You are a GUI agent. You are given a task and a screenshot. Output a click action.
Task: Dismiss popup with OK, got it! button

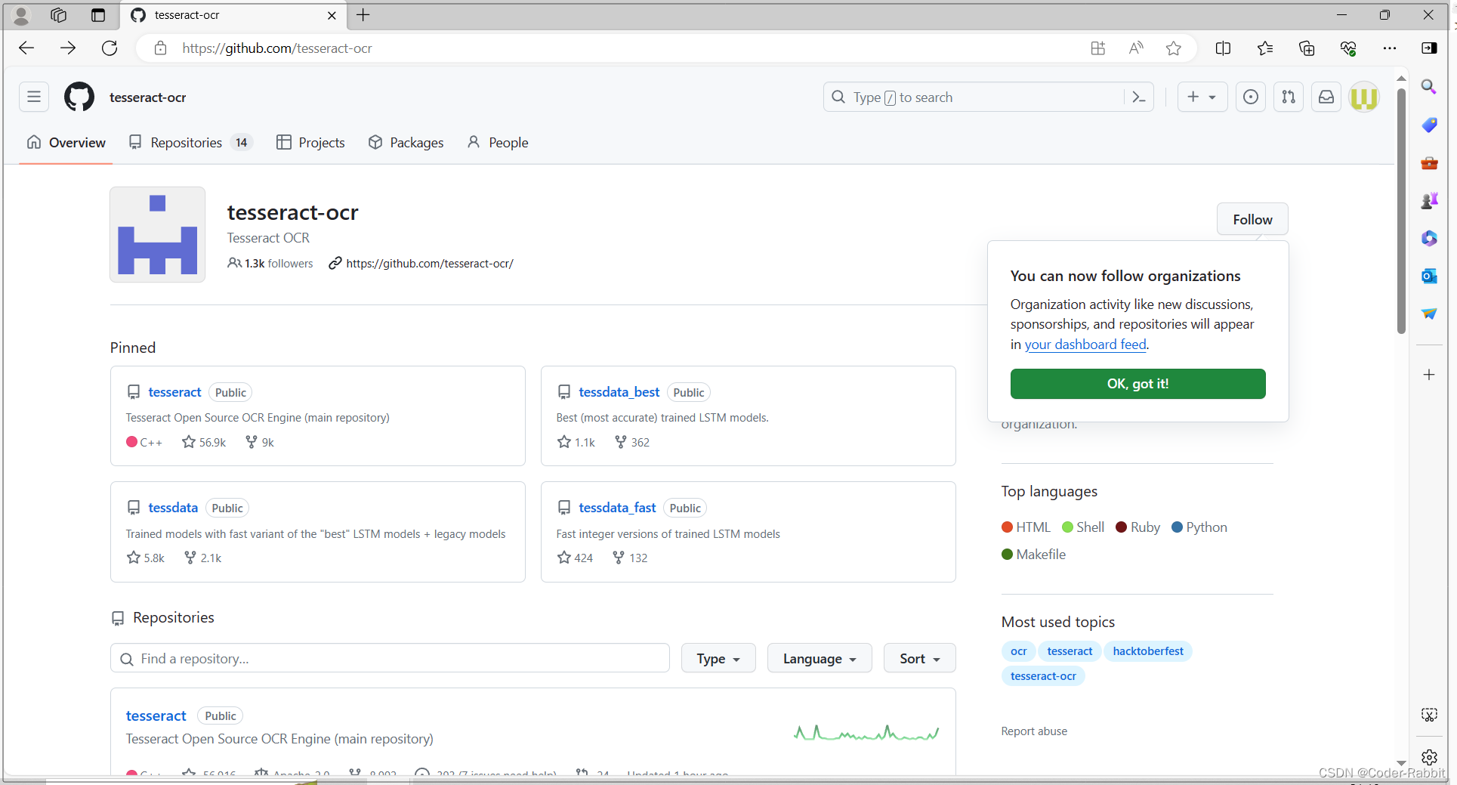pos(1138,384)
